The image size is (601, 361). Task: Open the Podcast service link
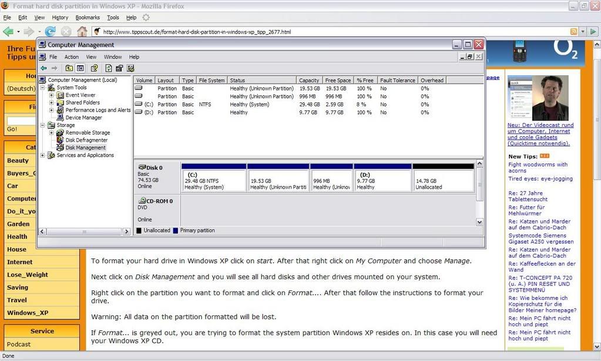tap(18, 344)
